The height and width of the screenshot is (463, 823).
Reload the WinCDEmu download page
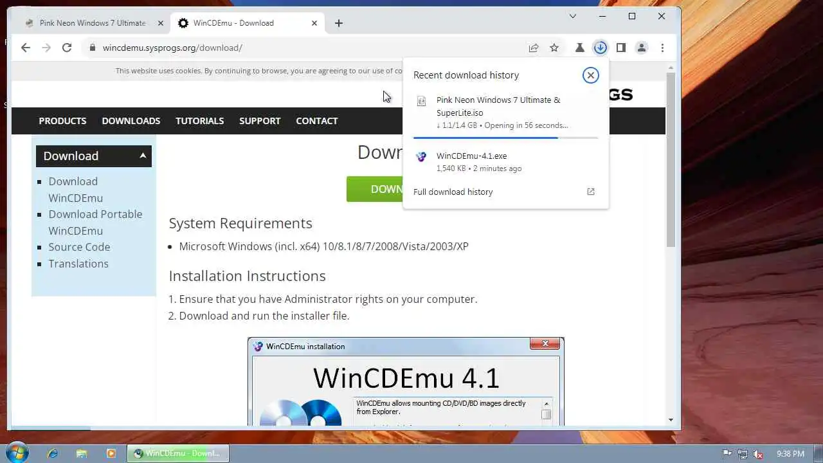[67, 48]
